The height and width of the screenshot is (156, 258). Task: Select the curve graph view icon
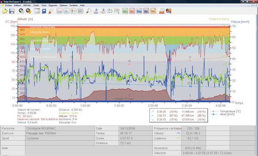59,11
